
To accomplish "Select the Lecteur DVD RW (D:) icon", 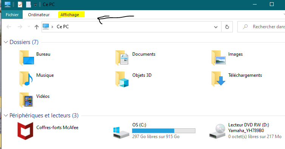I will click(217, 131).
